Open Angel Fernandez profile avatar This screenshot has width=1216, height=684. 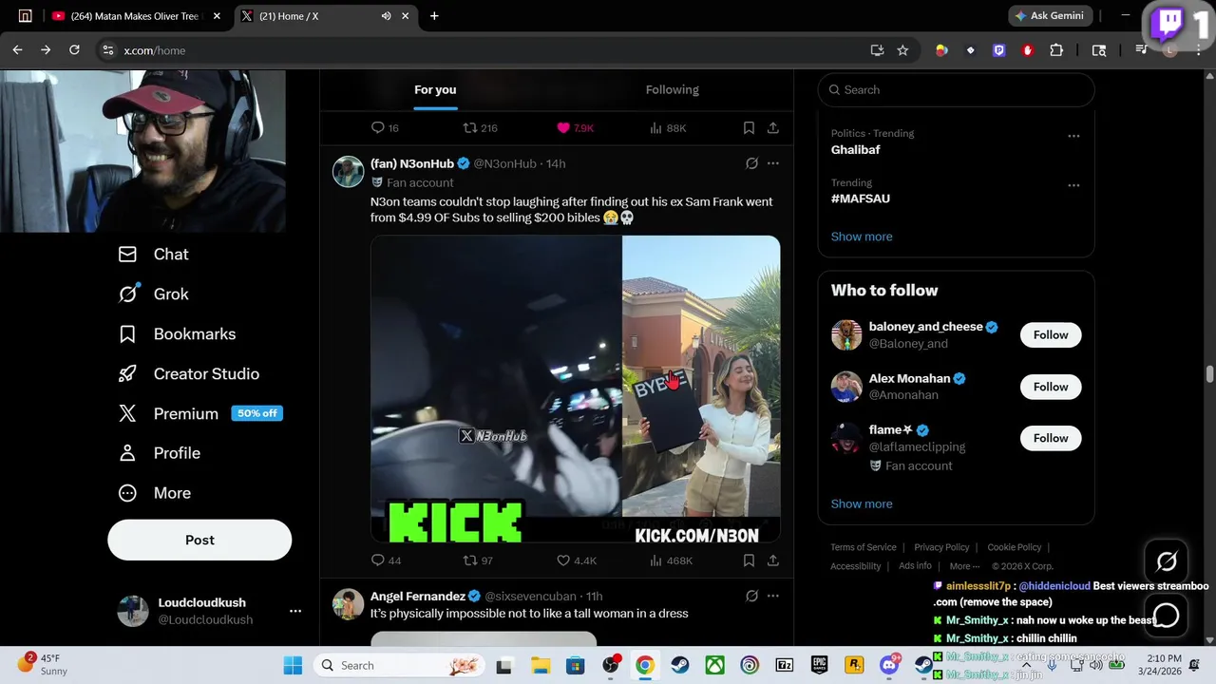(x=348, y=604)
